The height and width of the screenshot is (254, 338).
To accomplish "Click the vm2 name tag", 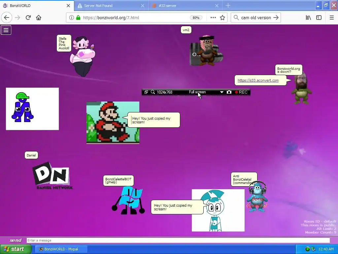I will click(186, 30).
